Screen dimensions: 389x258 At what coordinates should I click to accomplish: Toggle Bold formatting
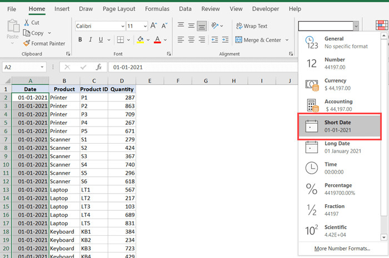[x=80, y=39]
